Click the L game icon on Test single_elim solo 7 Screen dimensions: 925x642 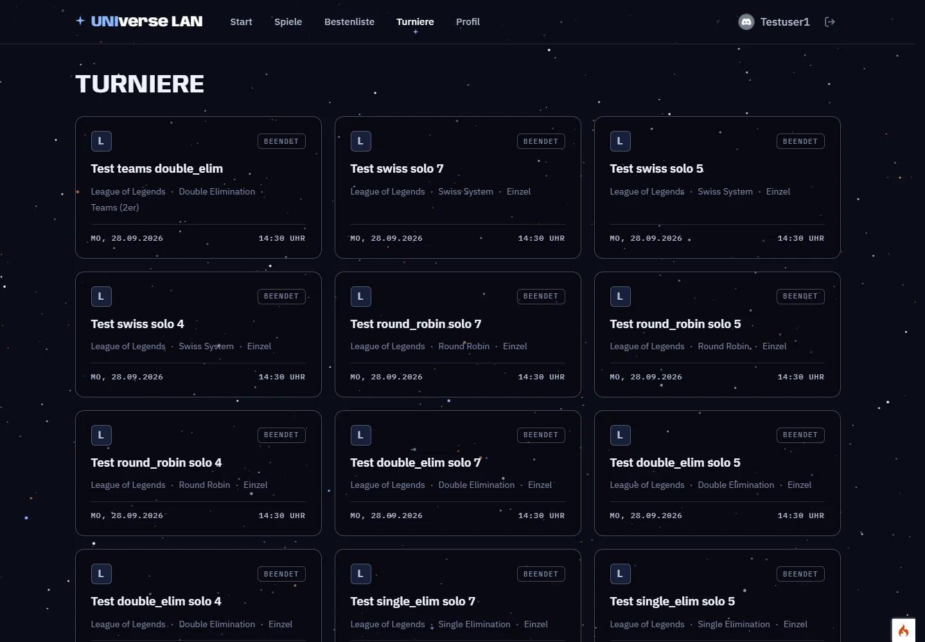(361, 574)
